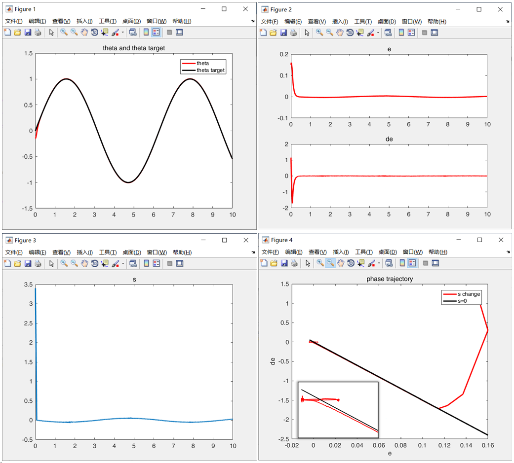Activate the Pan tool in Figure 2
The width and height of the screenshot is (514, 463).
339,32
